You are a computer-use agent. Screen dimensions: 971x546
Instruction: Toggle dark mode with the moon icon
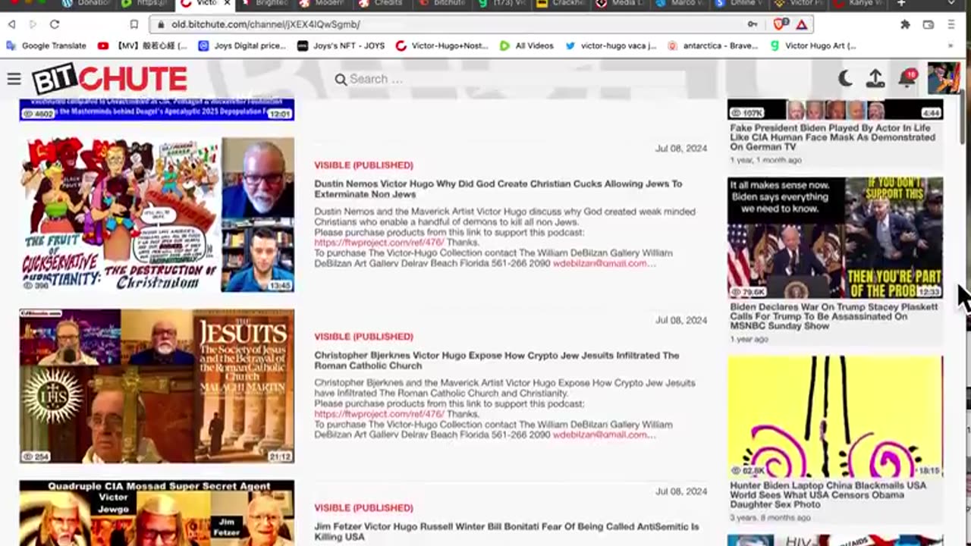pyautogui.click(x=845, y=78)
